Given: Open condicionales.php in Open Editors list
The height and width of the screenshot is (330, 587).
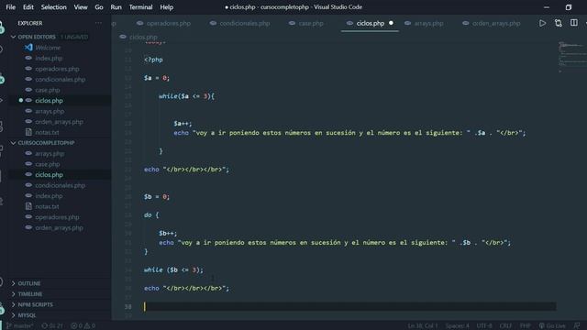Looking at the screenshot, I should tap(60, 80).
